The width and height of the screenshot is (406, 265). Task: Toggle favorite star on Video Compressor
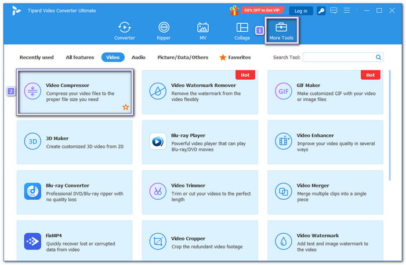pyautogui.click(x=125, y=107)
